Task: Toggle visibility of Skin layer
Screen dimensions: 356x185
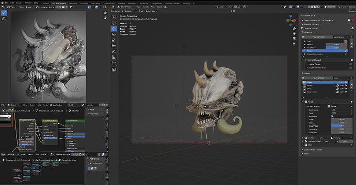Action: tap(346, 89)
